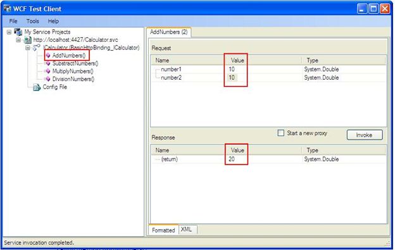Click the MultiplyNumbers() operation icon
Viewport: 395px width, 250px height.
[x=48, y=72]
